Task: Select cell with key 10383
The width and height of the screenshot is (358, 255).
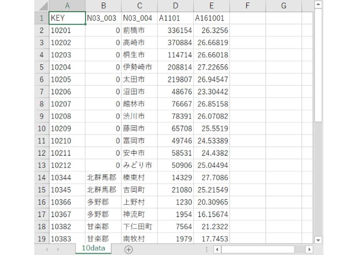Action: (x=67, y=239)
